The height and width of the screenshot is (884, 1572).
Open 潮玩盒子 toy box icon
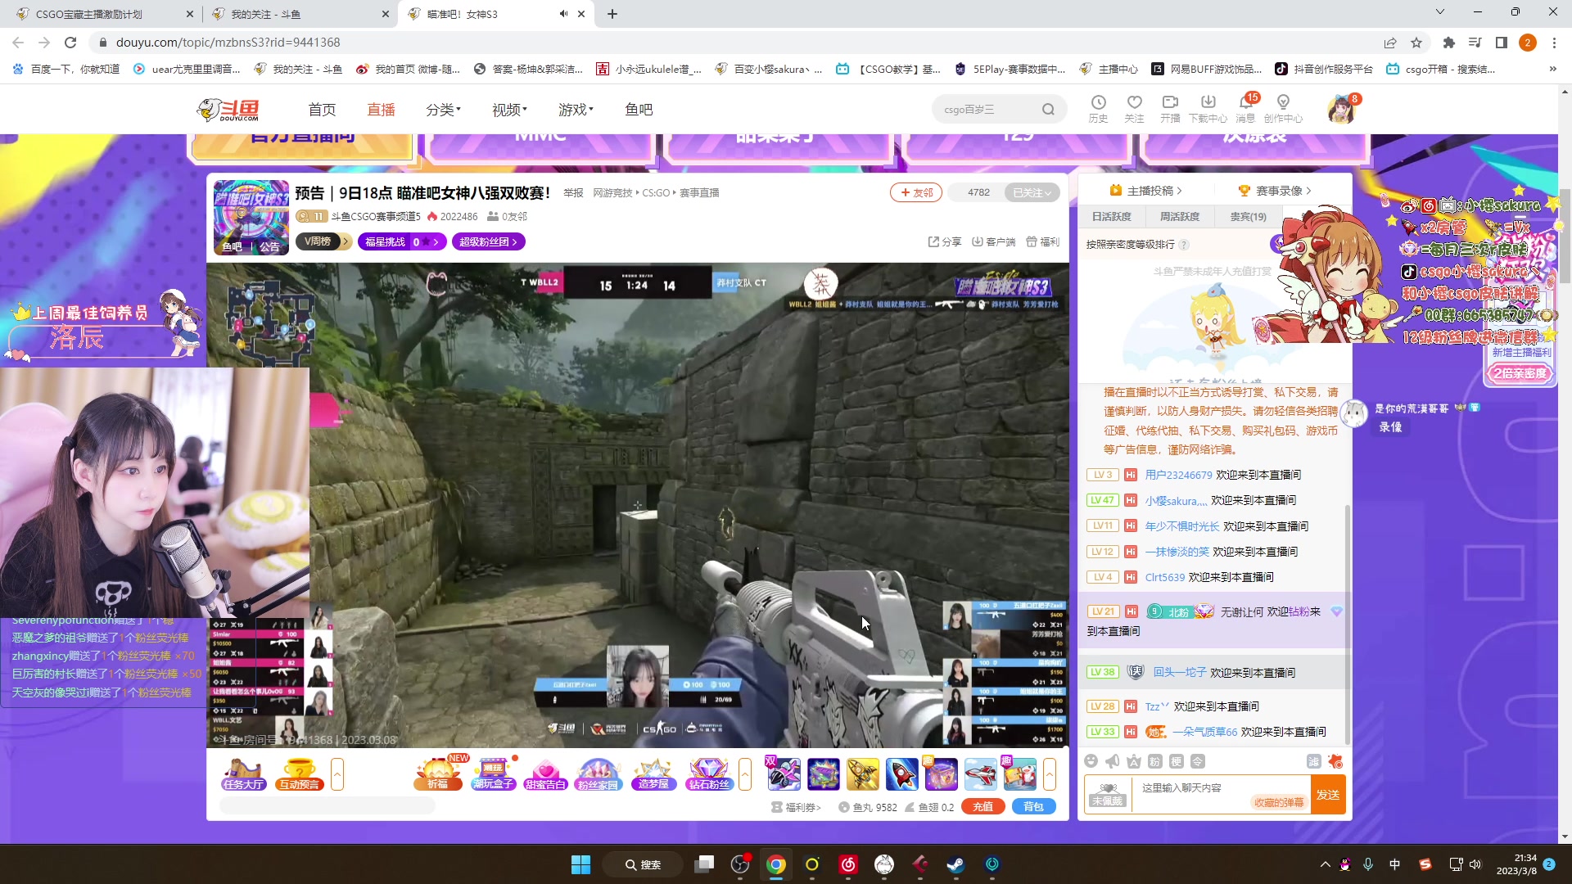(x=493, y=774)
